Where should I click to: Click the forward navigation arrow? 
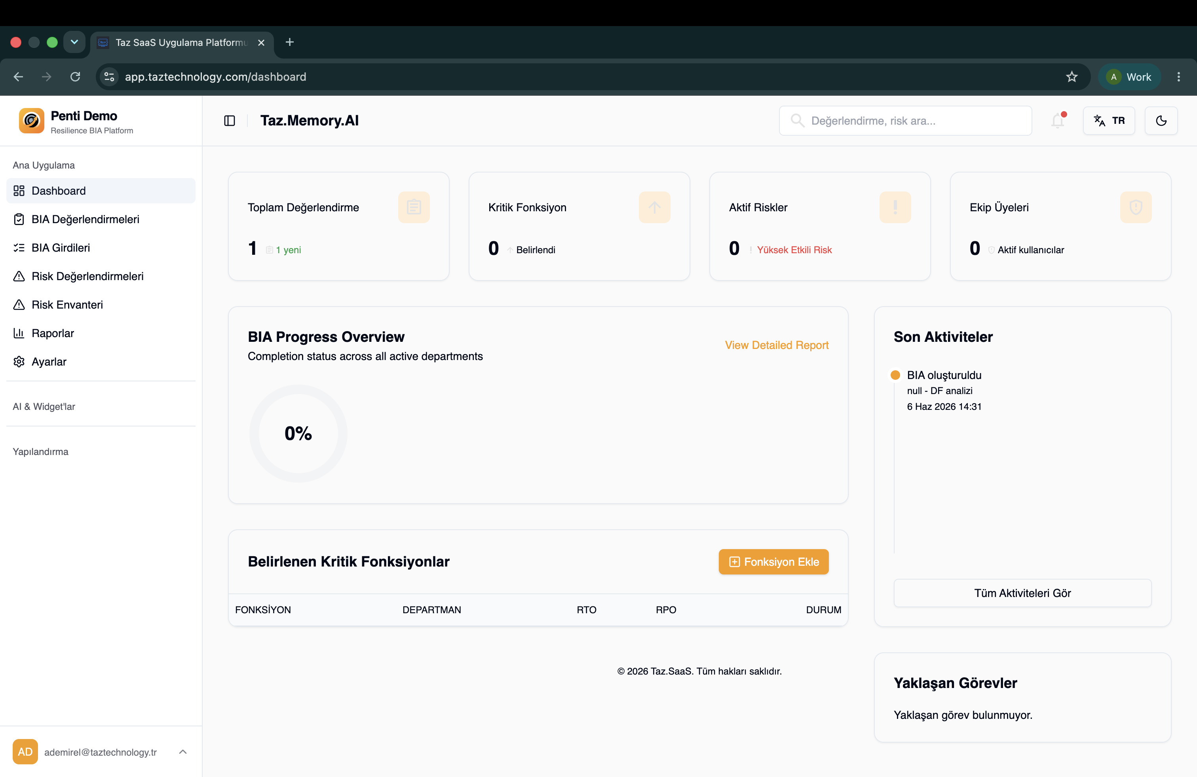click(x=47, y=77)
